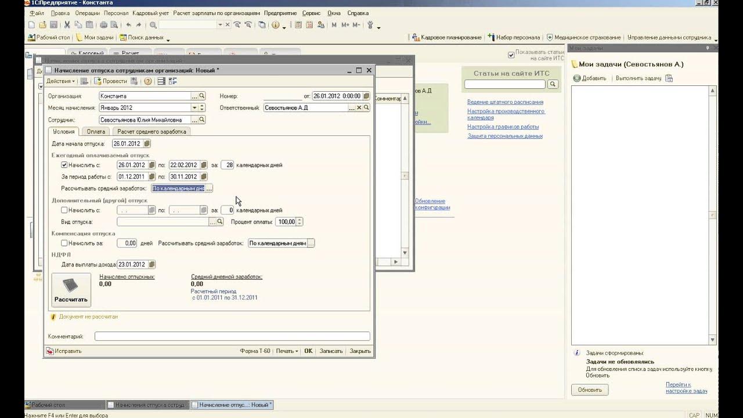This screenshot has height=418, width=743.
Task: Click the Open file icon in main toolbar
Action: click(42, 25)
